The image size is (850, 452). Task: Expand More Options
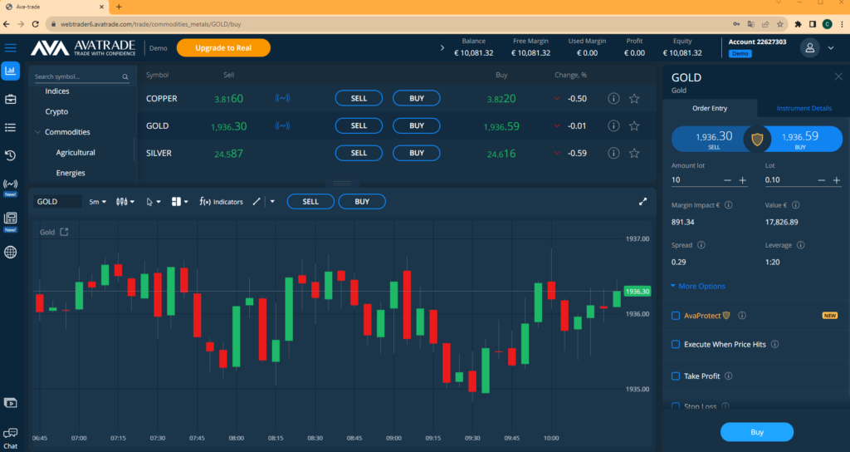pos(697,286)
